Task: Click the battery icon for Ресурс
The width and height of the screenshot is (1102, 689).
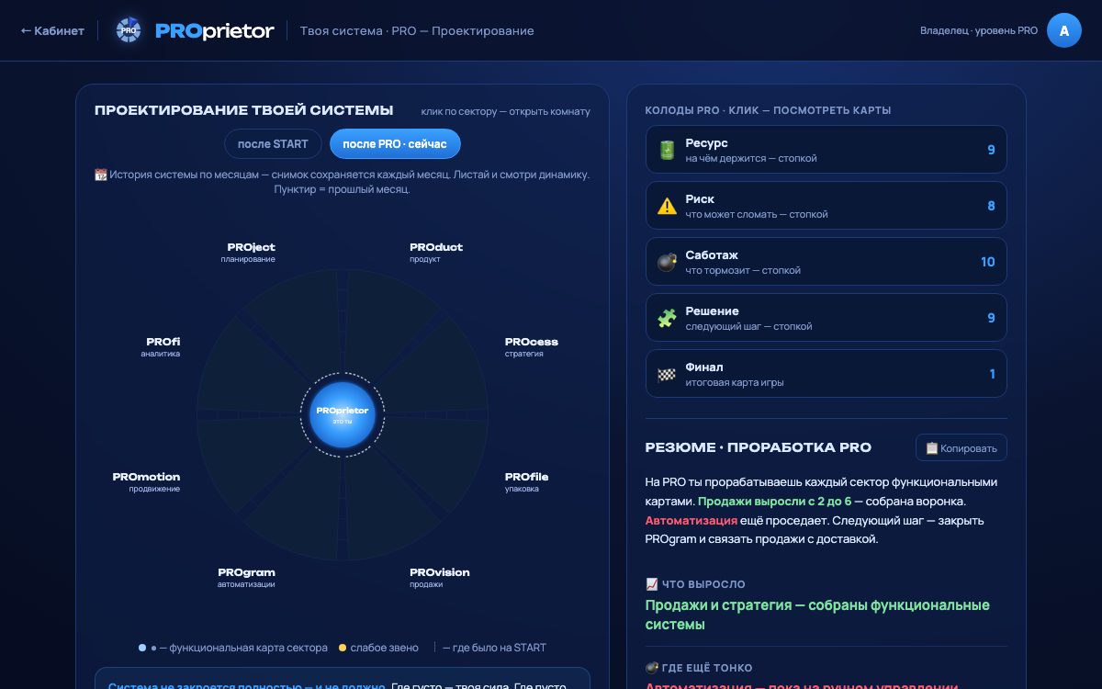Action: [x=667, y=151]
